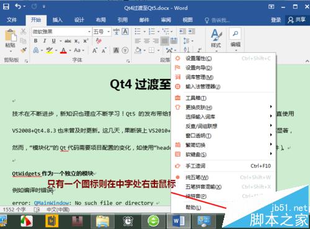Clear all formatting with the eraser icon
The image size is (310, 229).
point(99,41)
